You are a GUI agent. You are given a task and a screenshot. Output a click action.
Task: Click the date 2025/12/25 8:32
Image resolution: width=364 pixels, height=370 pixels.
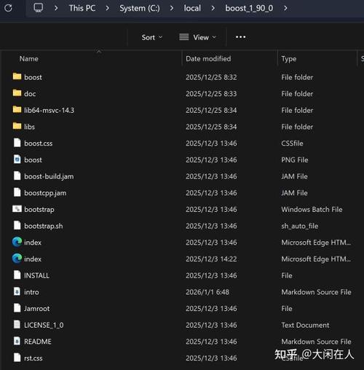point(211,77)
